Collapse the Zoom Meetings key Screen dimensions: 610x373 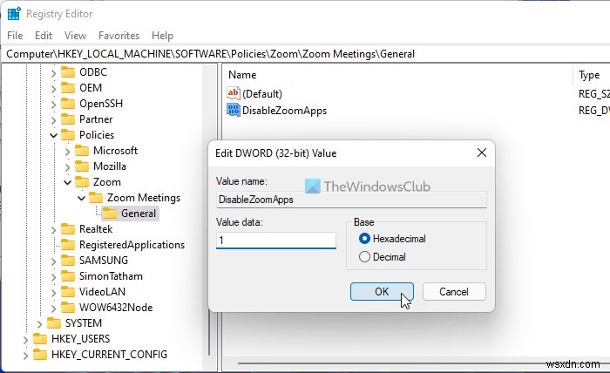81,198
